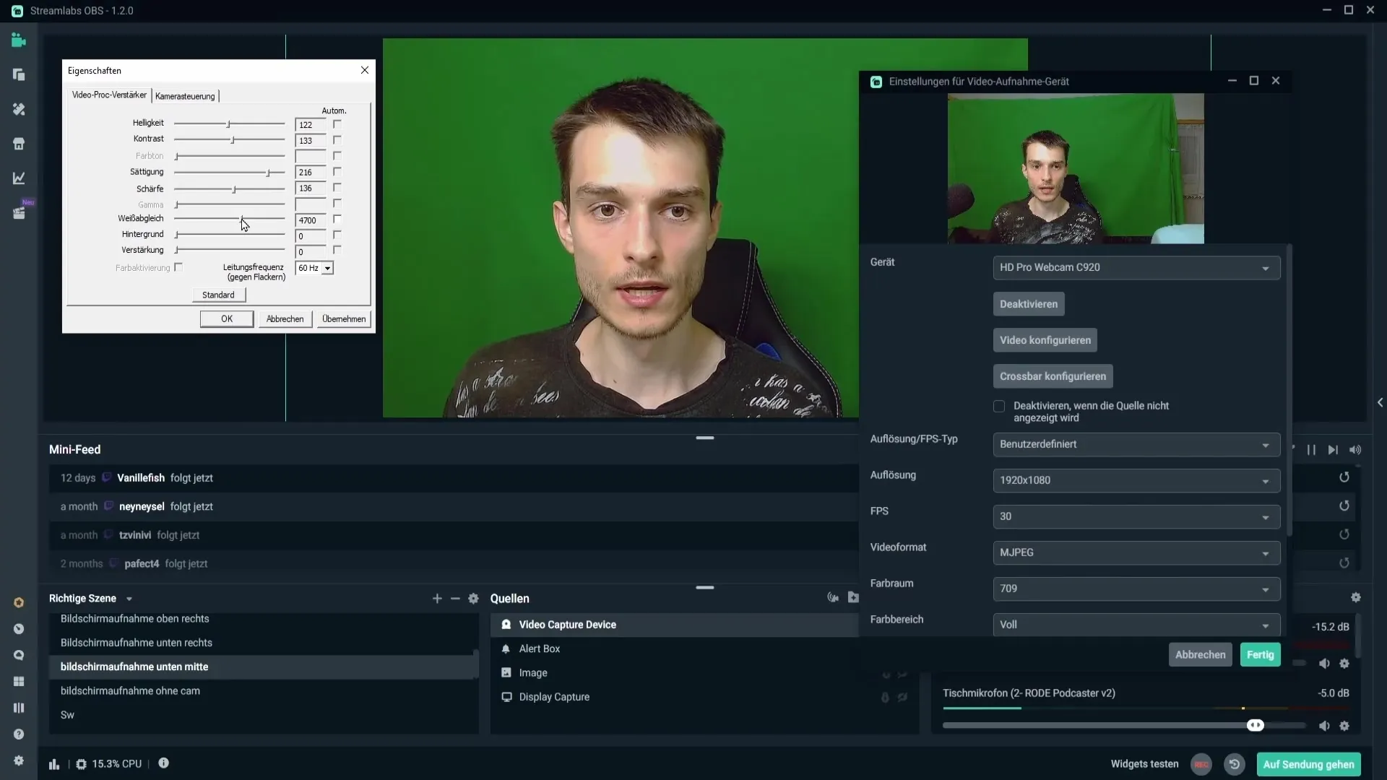The image size is (1387, 780).
Task: Open scene settings gear icon
Action: 473,599
